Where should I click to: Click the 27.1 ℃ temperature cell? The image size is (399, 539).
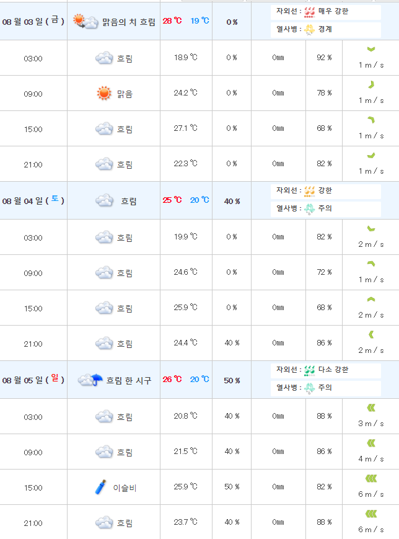pos(186,128)
